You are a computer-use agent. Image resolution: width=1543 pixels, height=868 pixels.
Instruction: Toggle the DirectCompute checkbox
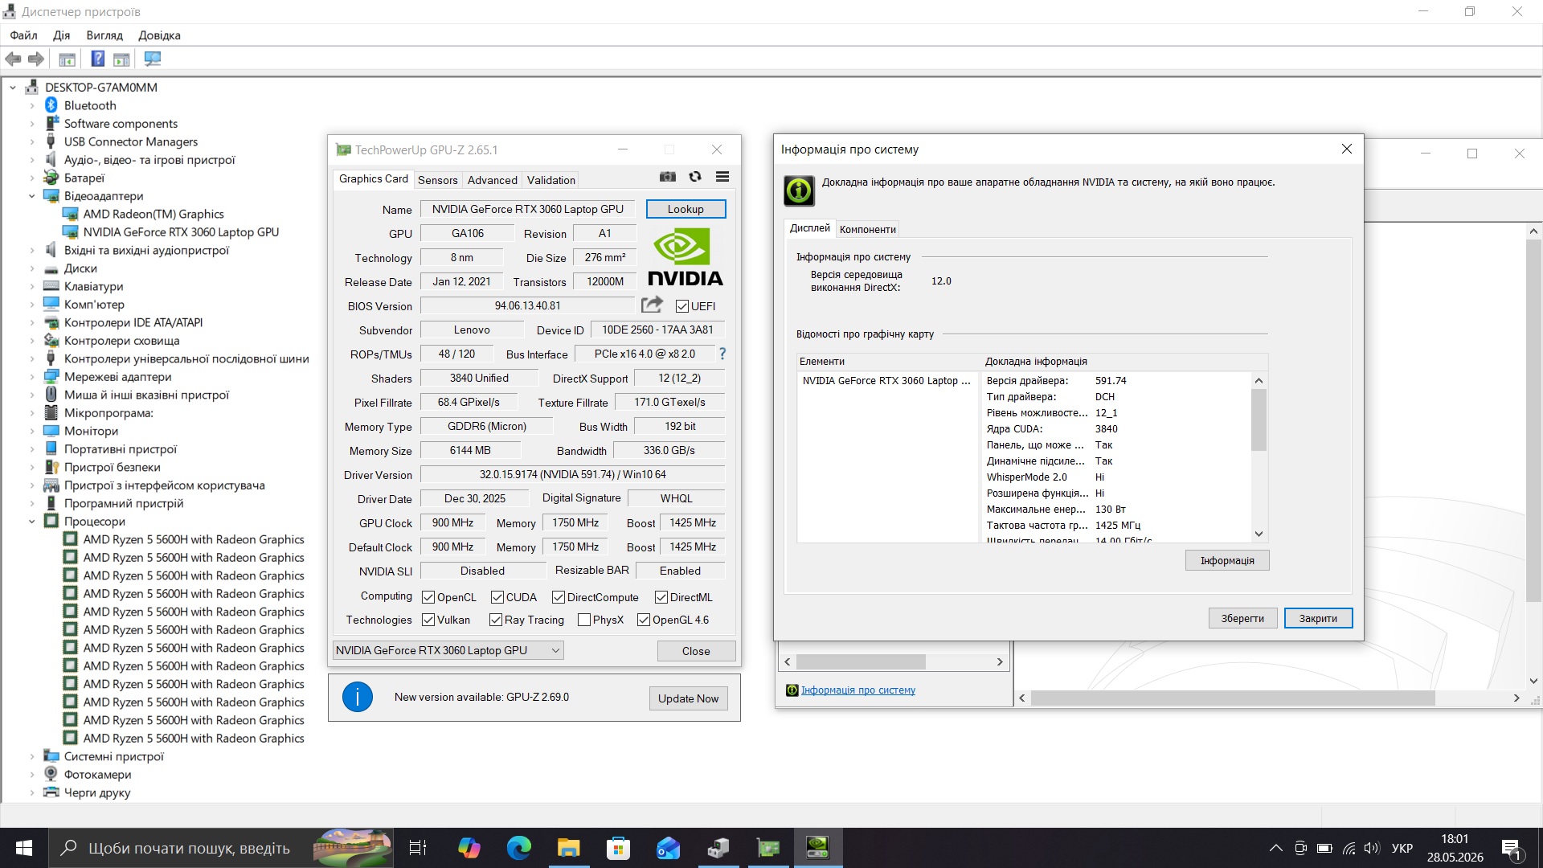[x=559, y=597]
